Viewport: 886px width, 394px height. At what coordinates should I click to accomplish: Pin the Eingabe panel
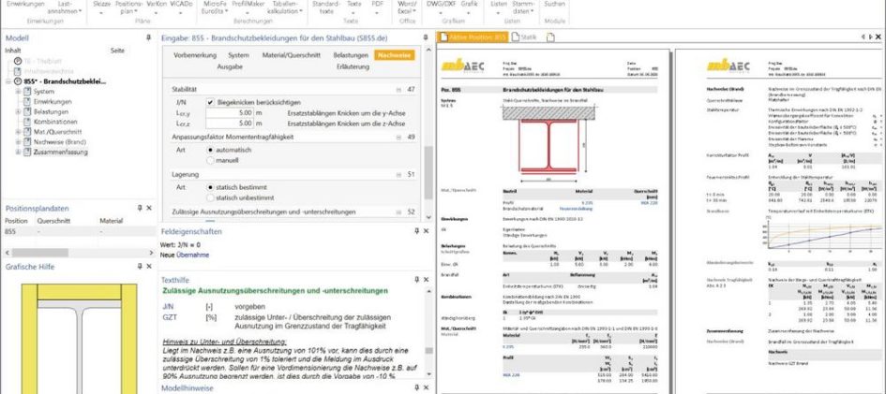click(x=426, y=37)
